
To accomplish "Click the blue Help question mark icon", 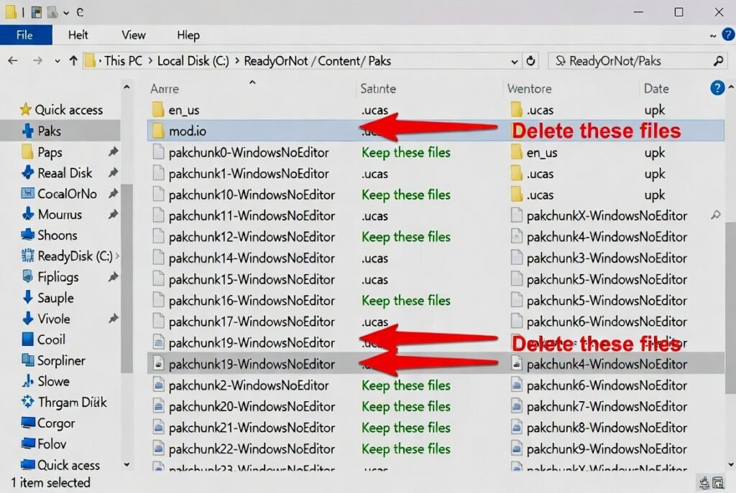I will [716, 88].
